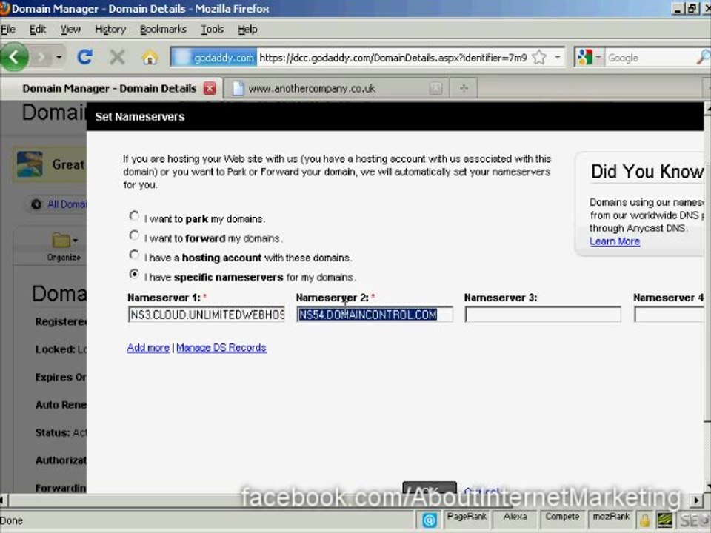711x533 pixels.
Task: Open the back/forward history dropdown arrow
Action: 59,58
